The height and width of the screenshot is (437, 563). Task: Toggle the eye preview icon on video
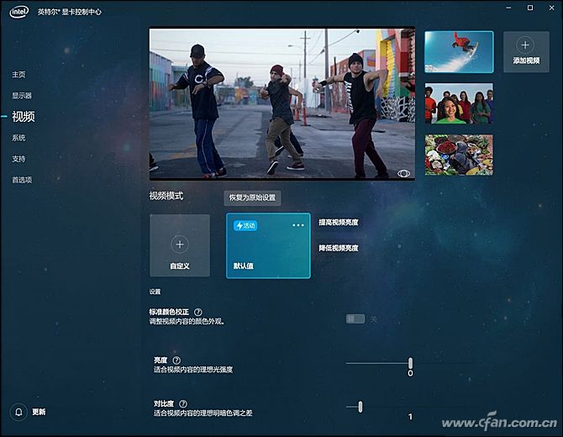tap(403, 174)
